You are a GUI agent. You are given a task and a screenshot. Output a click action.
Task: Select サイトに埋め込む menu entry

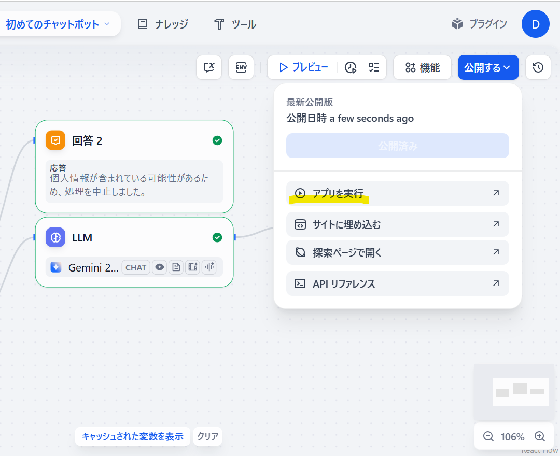tap(398, 224)
